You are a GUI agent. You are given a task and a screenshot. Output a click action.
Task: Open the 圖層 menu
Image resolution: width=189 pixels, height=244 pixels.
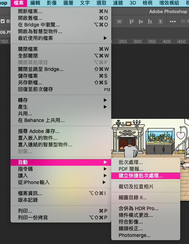click(68, 3)
